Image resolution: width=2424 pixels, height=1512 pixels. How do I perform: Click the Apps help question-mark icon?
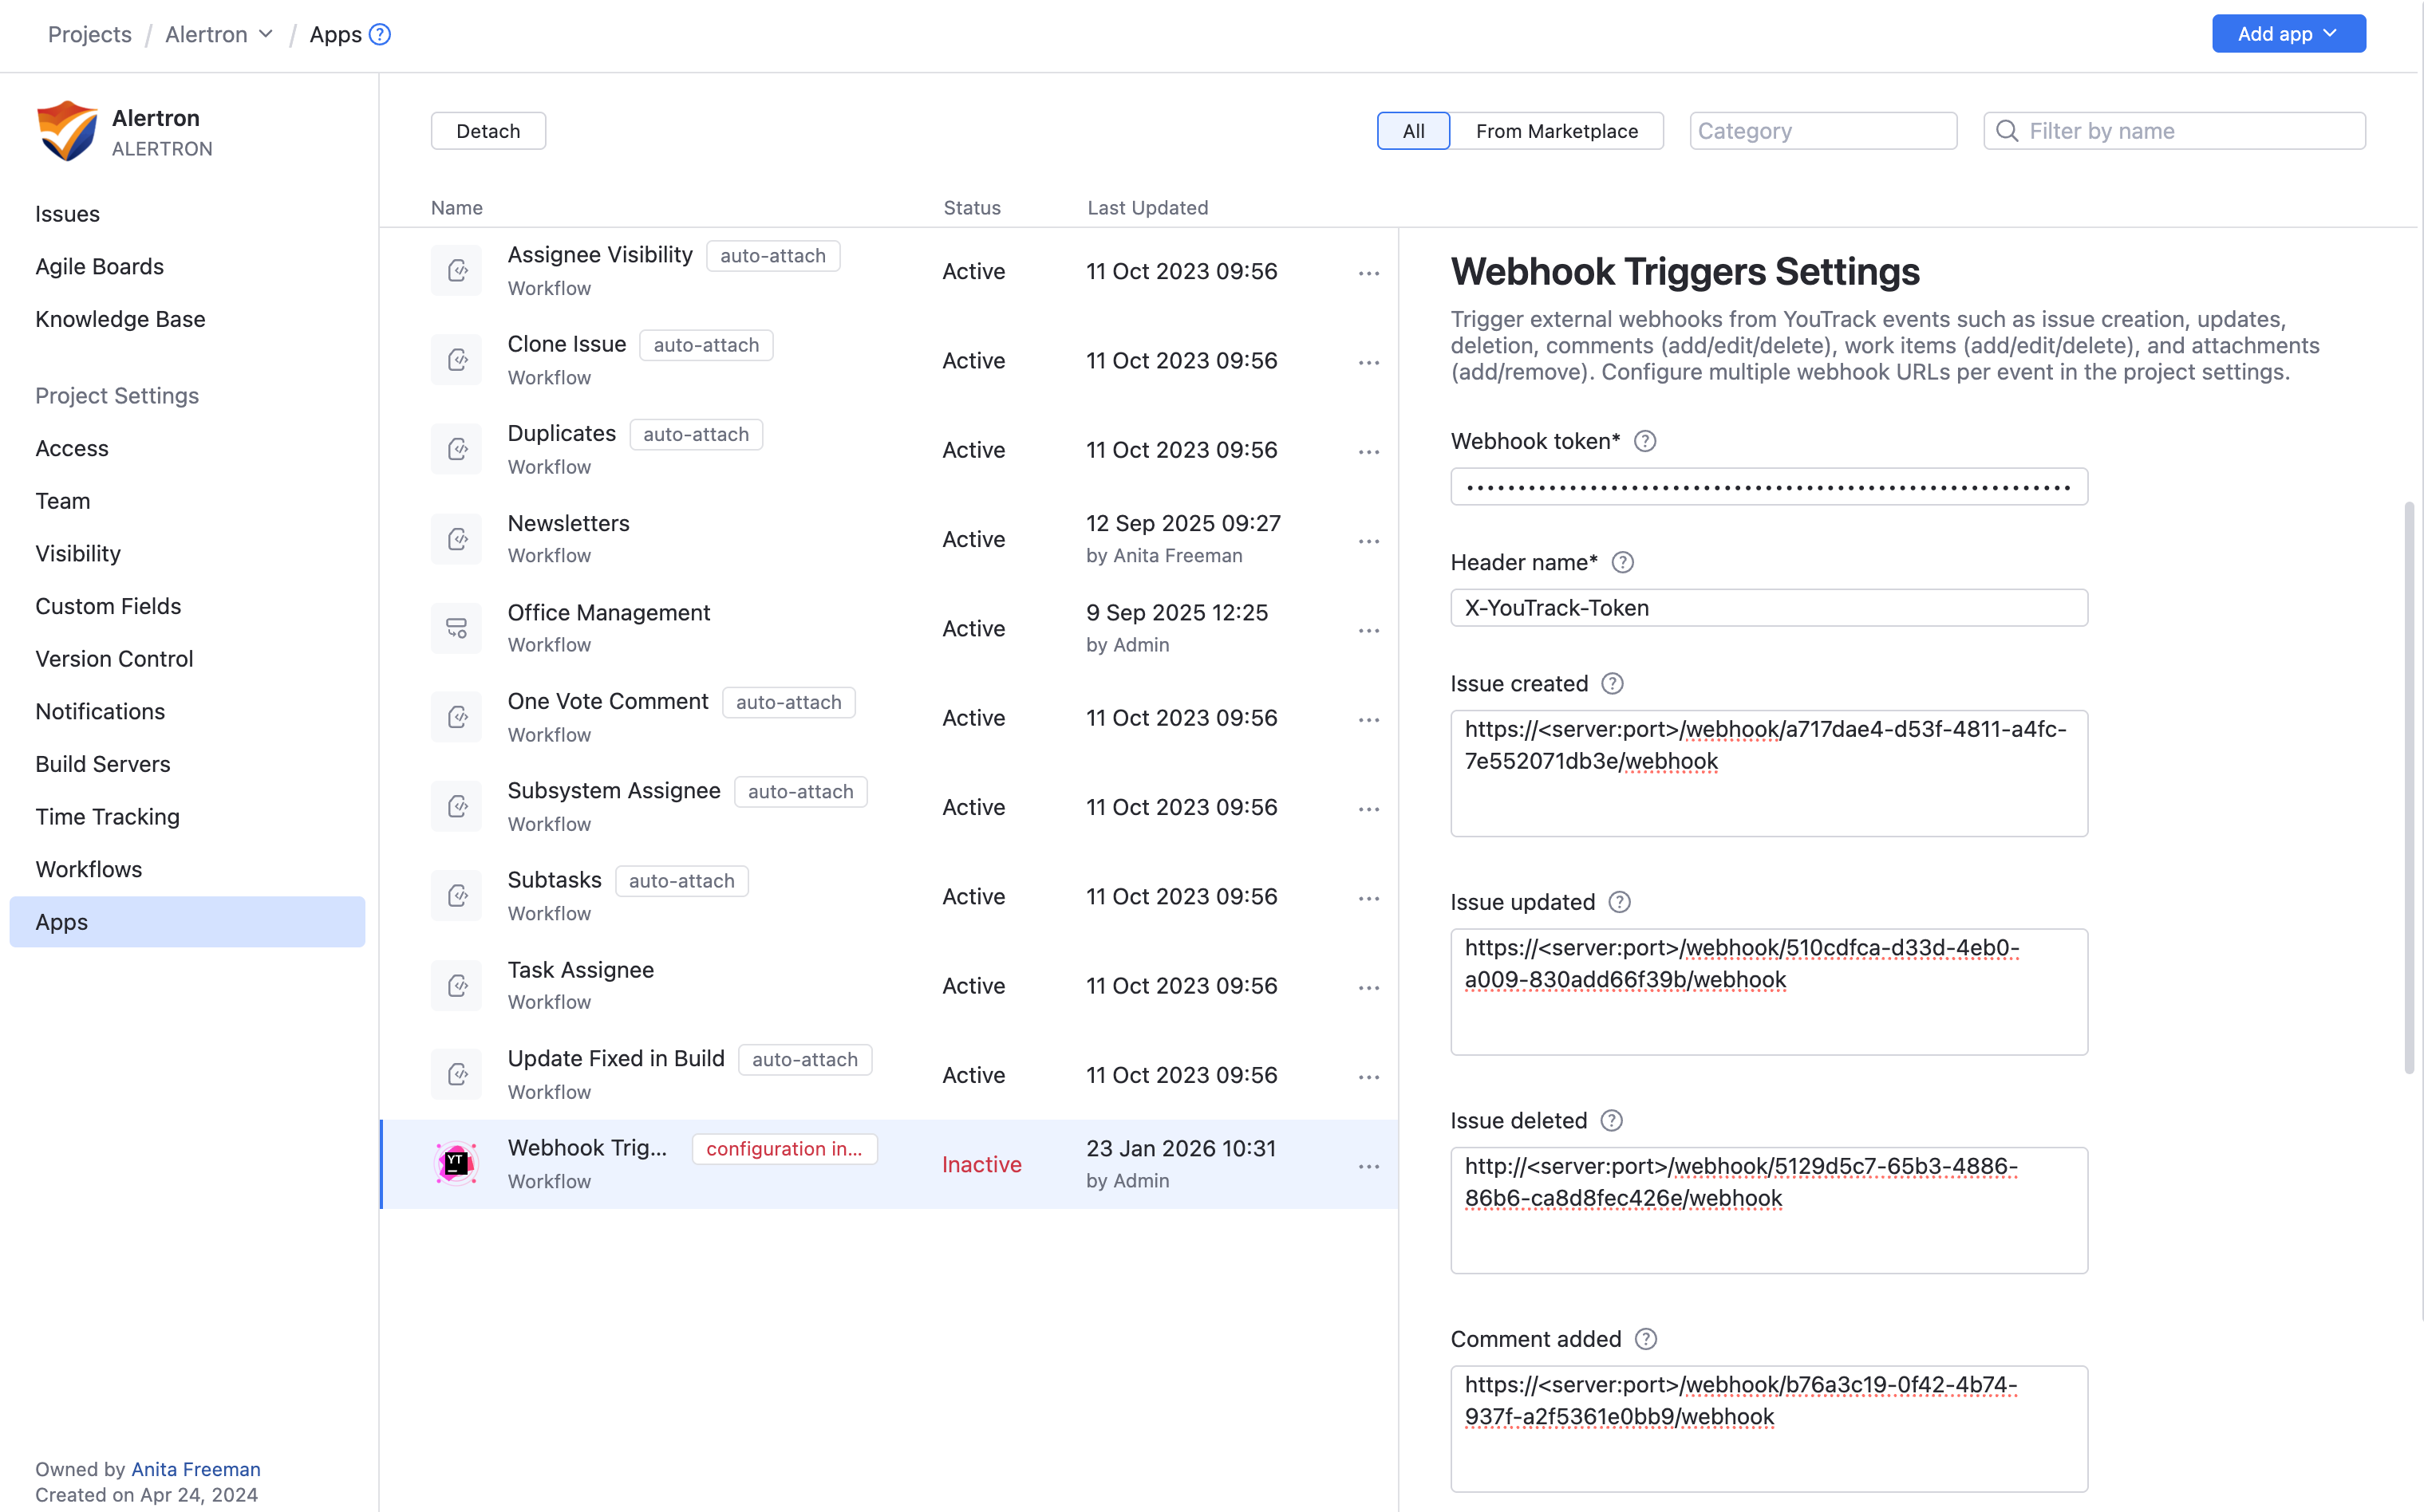[379, 34]
